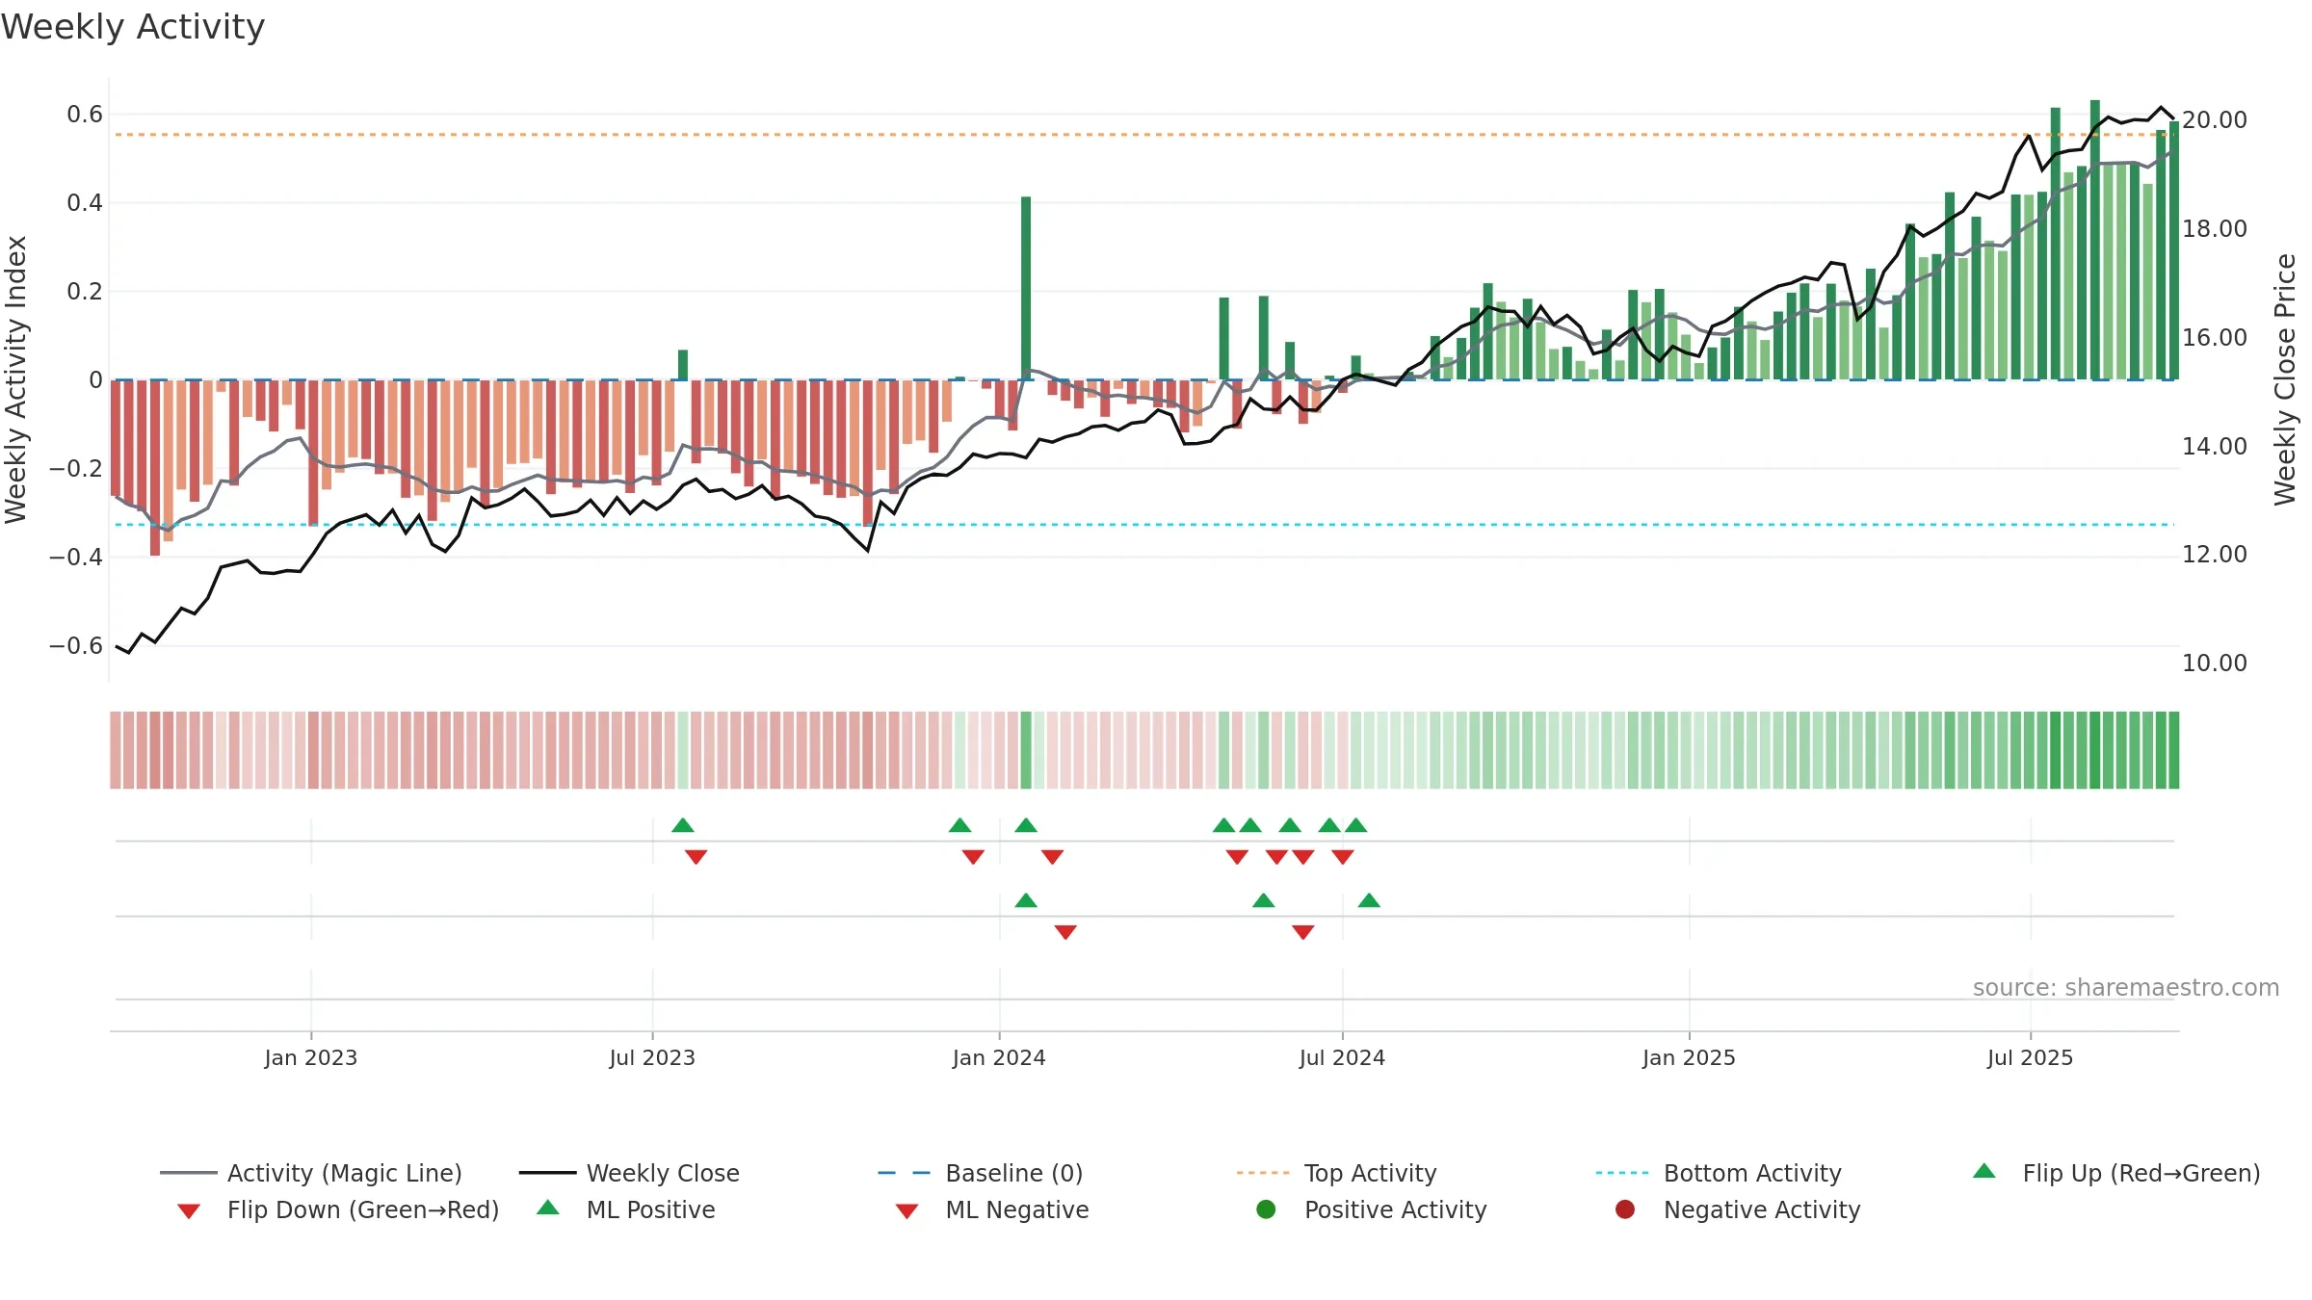Click the Jan 2025 x-axis label
The height and width of the screenshot is (1300, 2312).
coord(1689,1058)
